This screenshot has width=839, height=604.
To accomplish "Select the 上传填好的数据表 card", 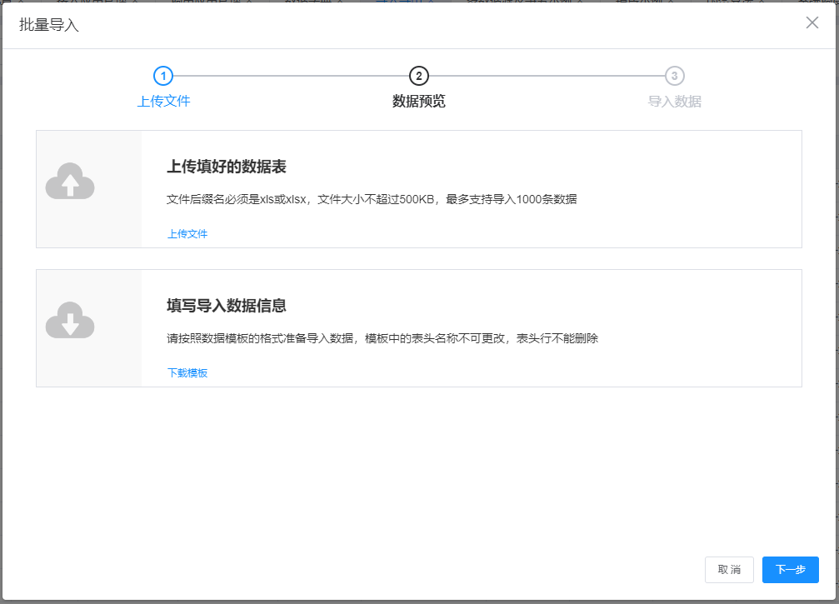I will click(x=419, y=188).
